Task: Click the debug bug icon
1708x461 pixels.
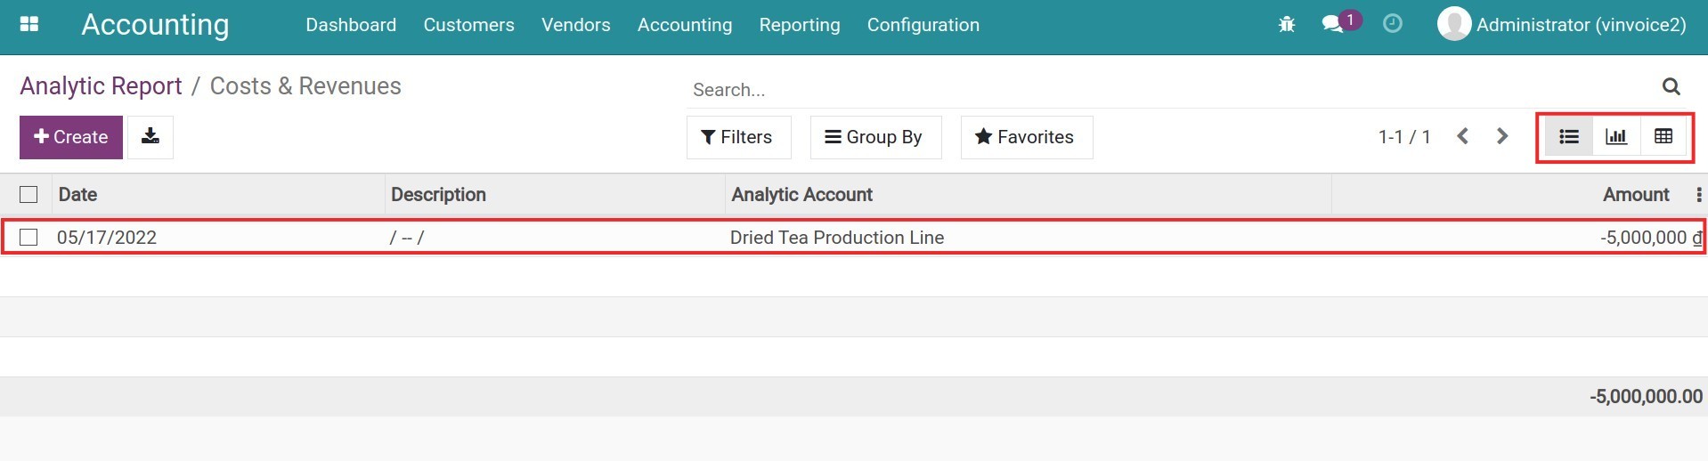Action: point(1287,25)
